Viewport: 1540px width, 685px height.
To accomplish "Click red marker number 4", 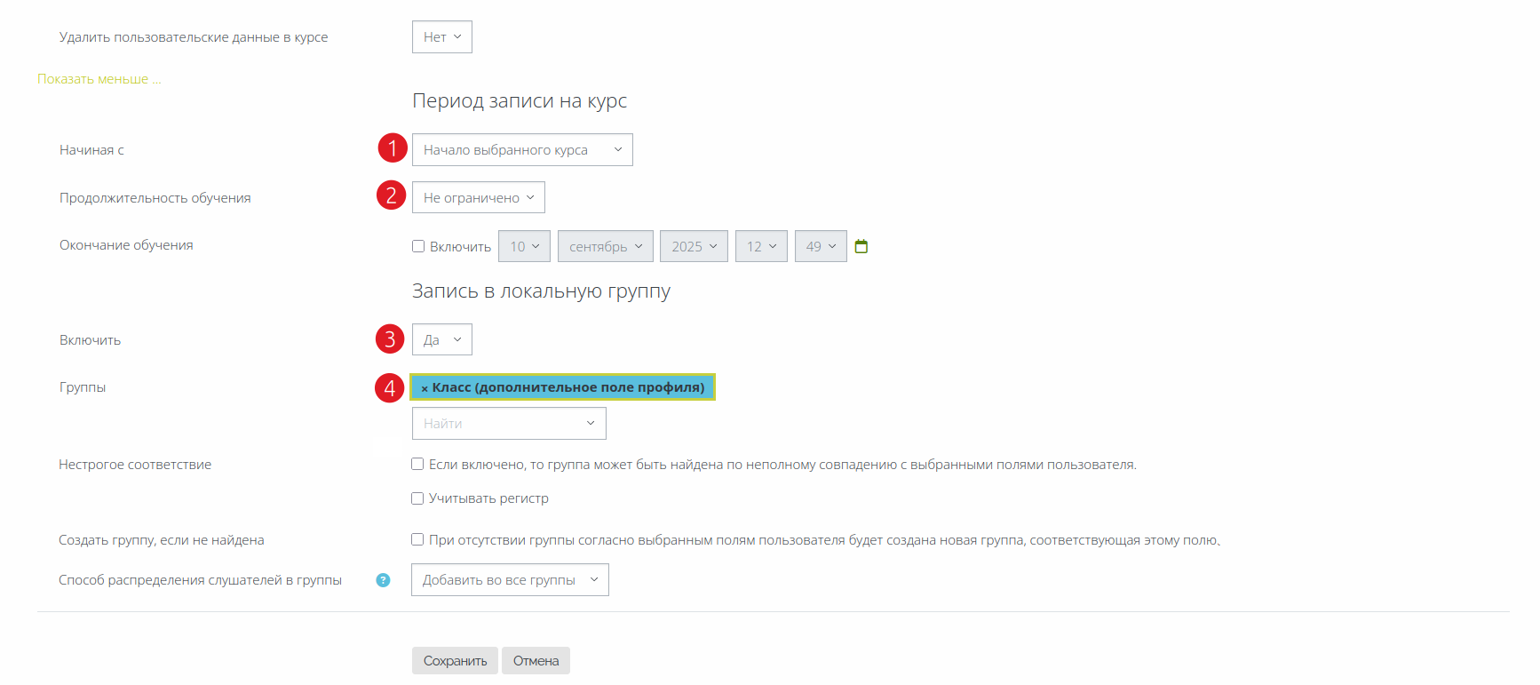I will click(x=389, y=387).
